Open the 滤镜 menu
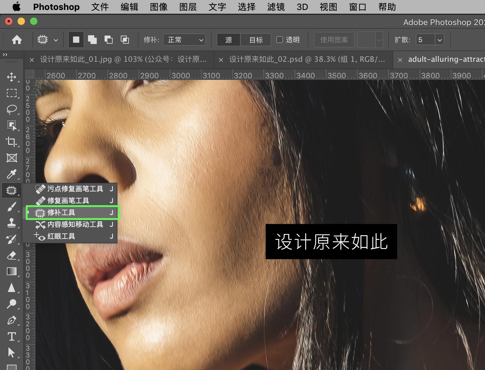 pyautogui.click(x=276, y=7)
